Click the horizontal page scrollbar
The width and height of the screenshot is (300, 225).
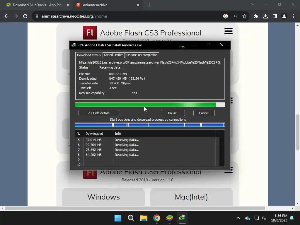(135, 208)
